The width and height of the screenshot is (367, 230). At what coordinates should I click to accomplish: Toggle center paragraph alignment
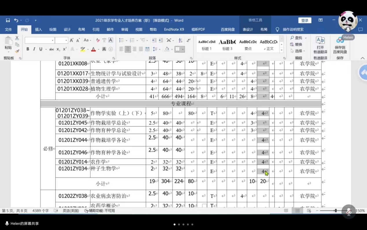128,49
